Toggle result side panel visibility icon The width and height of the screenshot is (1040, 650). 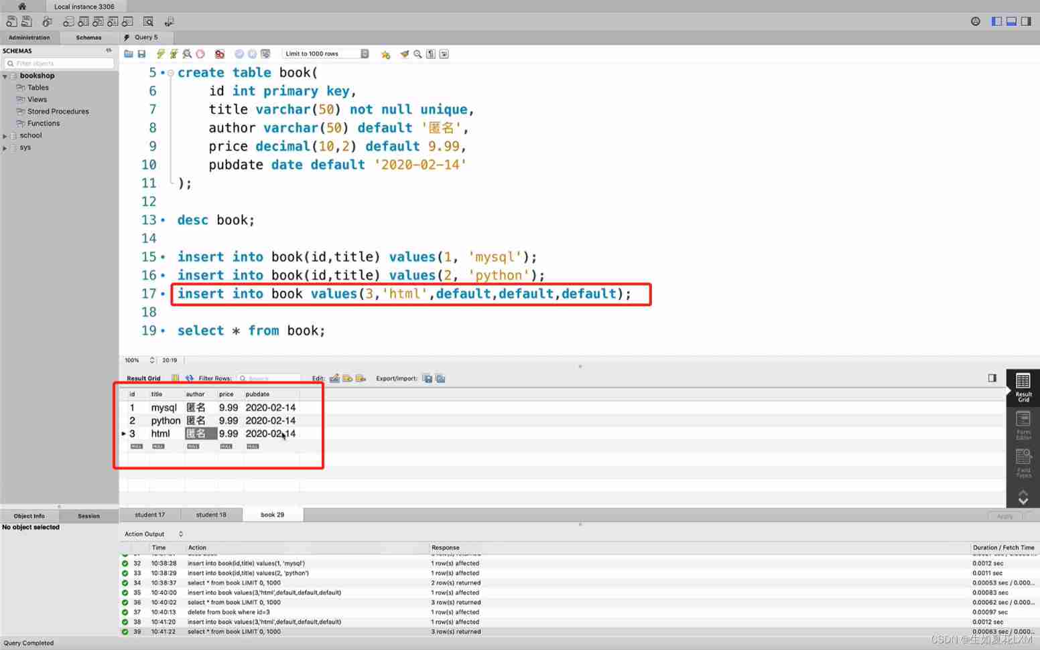tap(992, 378)
